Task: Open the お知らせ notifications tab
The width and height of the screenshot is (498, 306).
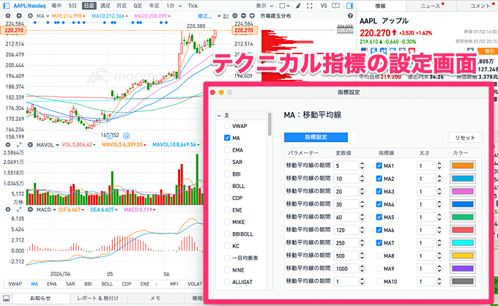Action: 40,299
